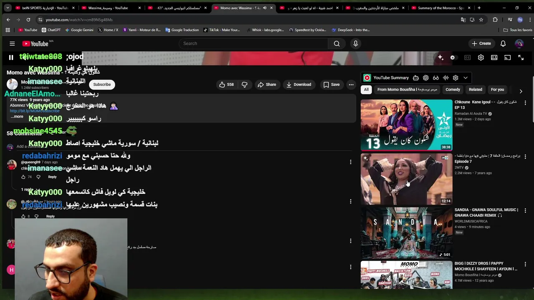
Task: Open the options menu of @queengh9 comment
Action: click(x=350, y=162)
